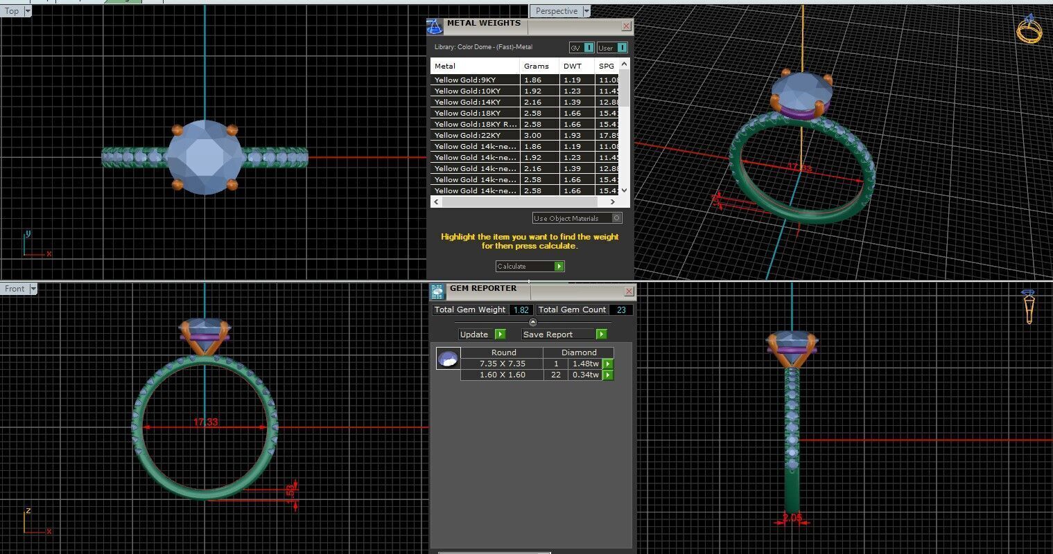The width and height of the screenshot is (1053, 554).
Task: Click green arrow beside 1.48tw row
Action: 608,364
